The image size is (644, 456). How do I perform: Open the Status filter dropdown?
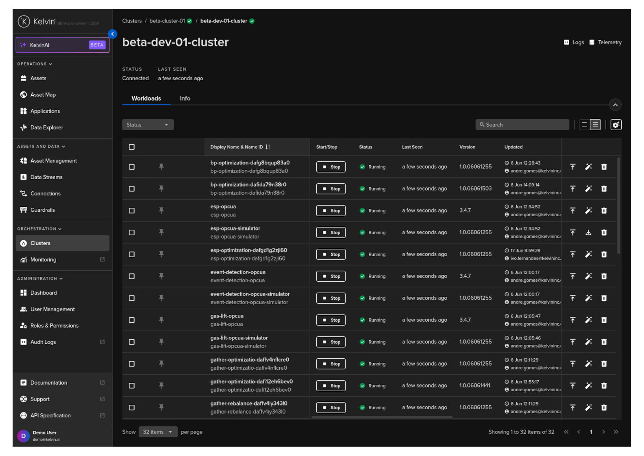[x=148, y=125]
